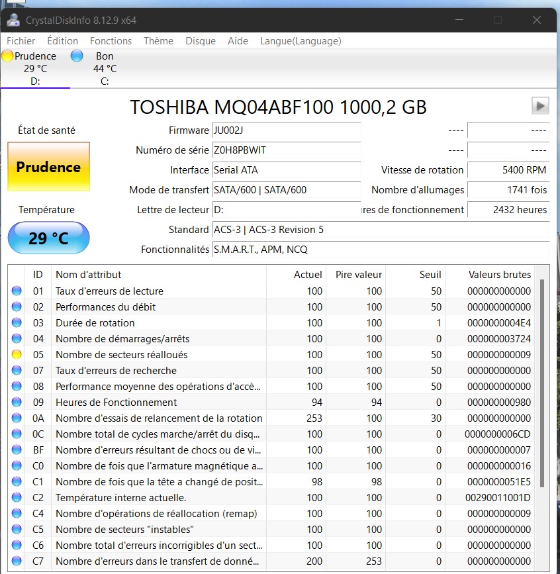
Task: Click status icon for attribute C6 erreurs incorrigibles
Action: [x=17, y=545]
